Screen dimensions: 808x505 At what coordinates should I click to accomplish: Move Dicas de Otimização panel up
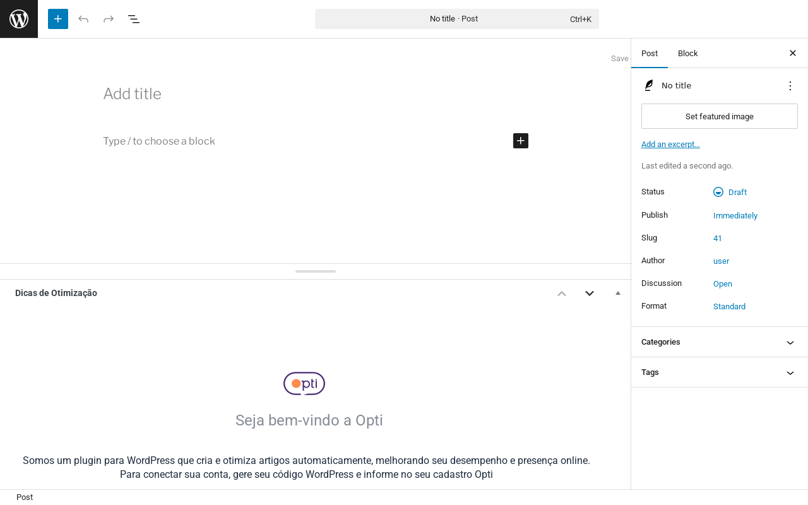point(562,293)
